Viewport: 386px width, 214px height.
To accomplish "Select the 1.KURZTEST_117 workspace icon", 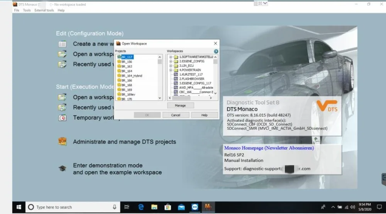I will [x=176, y=74].
